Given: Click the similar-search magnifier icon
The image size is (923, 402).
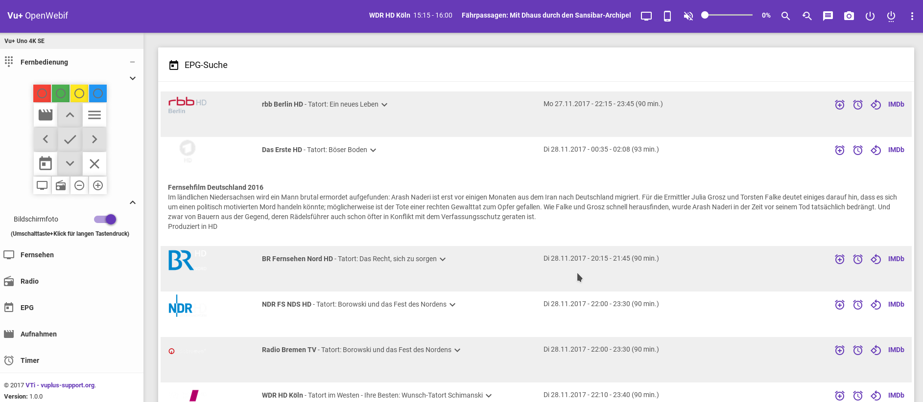Looking at the screenshot, I should click(807, 16).
